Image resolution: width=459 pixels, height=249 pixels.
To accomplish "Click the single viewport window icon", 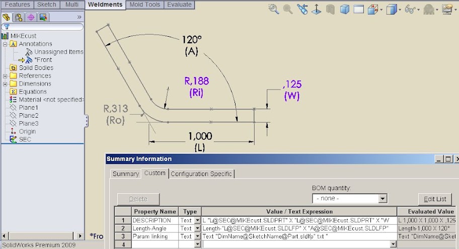I will (358, 9).
